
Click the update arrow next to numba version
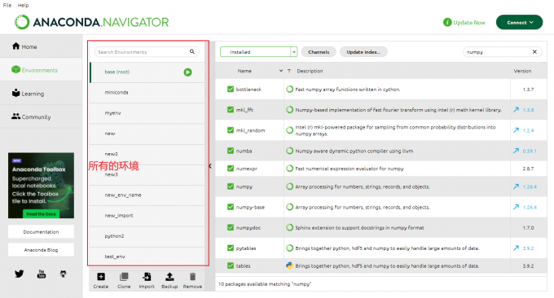[x=517, y=151]
